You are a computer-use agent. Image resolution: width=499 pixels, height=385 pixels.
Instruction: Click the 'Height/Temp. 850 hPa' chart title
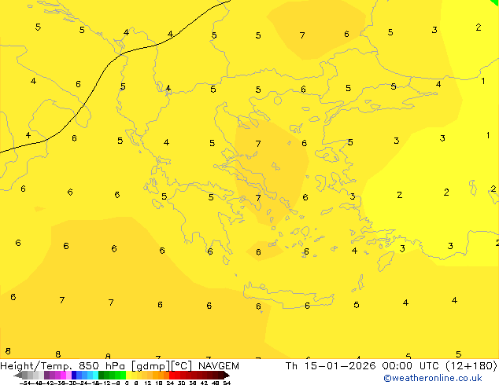point(62,366)
